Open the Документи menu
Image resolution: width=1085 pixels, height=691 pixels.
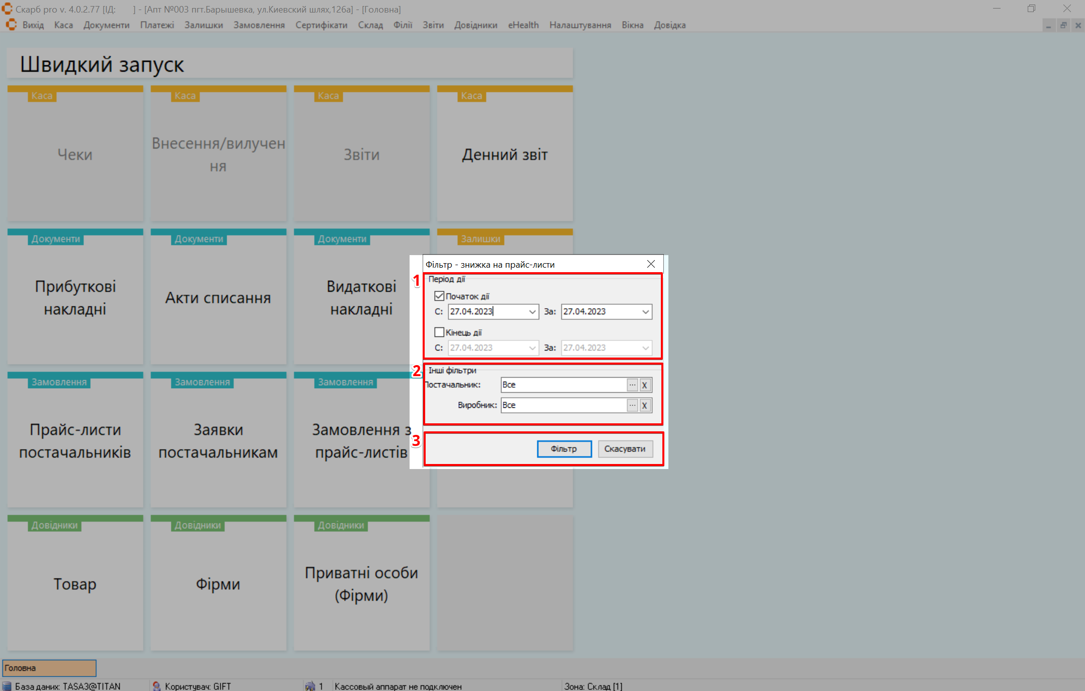(x=106, y=25)
